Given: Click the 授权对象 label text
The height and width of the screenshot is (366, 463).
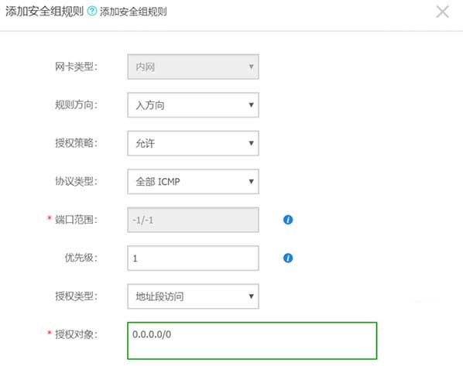Looking at the screenshot, I should click(x=76, y=334).
